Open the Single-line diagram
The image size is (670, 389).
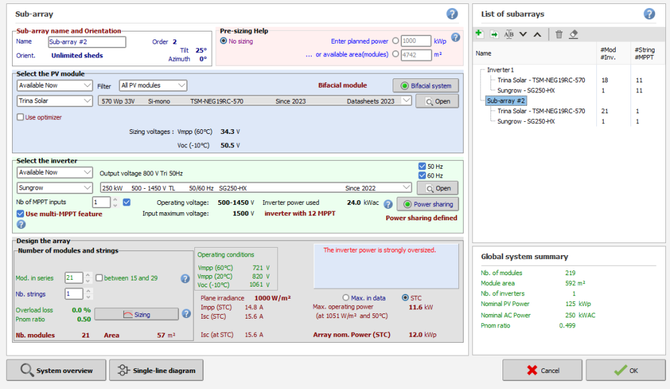tap(156, 370)
